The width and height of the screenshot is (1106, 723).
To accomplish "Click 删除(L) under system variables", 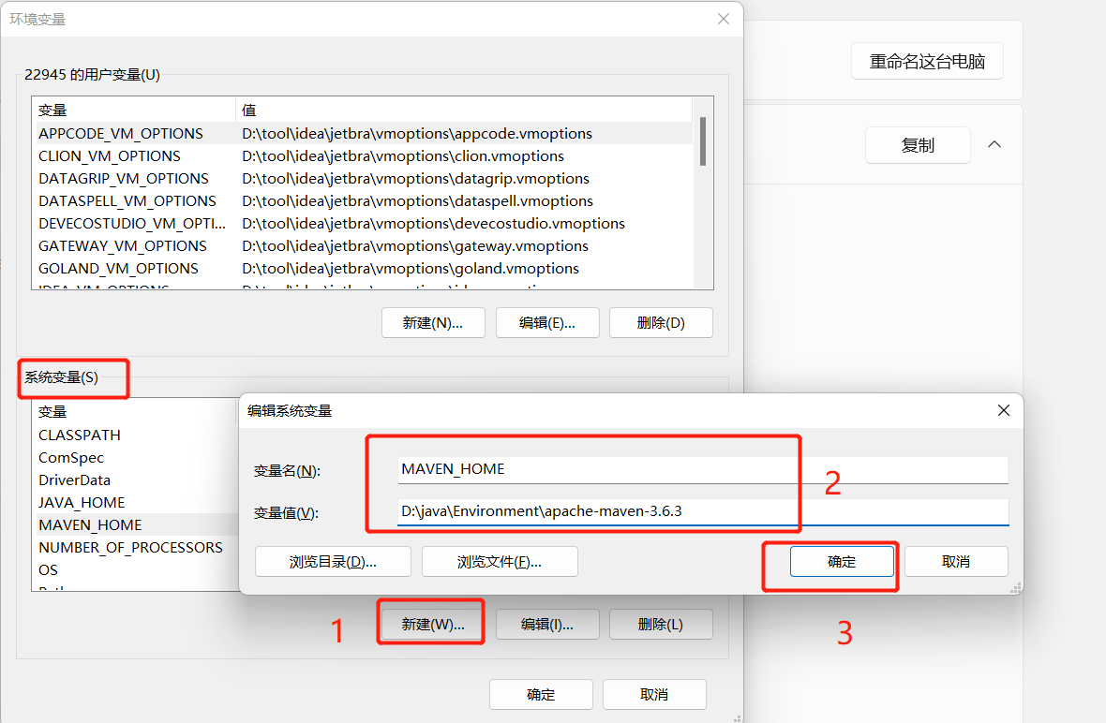I will [x=661, y=625].
